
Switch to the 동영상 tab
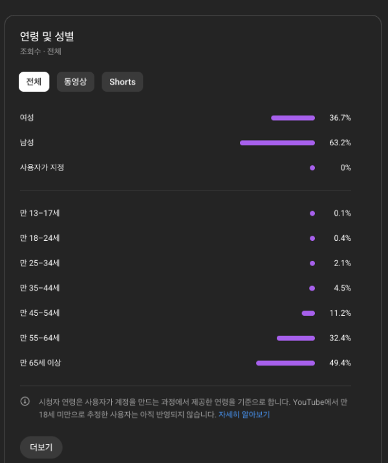click(76, 82)
